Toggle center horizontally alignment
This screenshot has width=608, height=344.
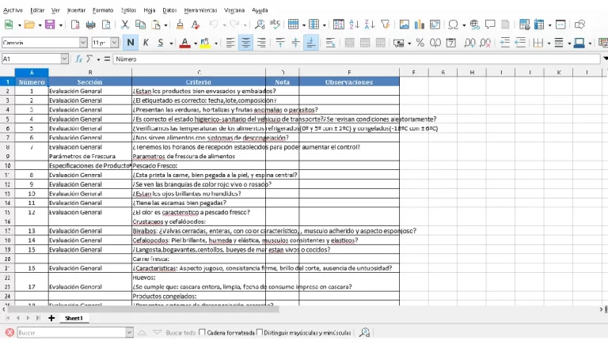click(x=245, y=43)
